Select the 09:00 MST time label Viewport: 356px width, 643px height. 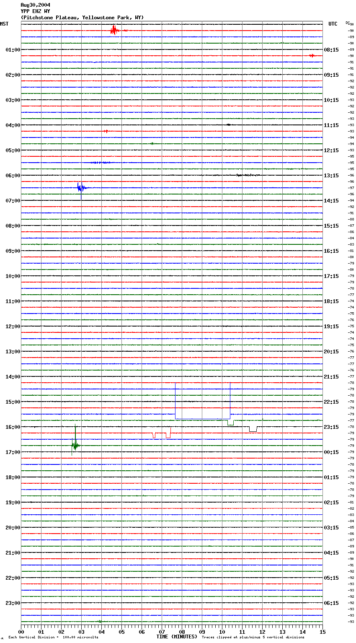click(x=13, y=251)
